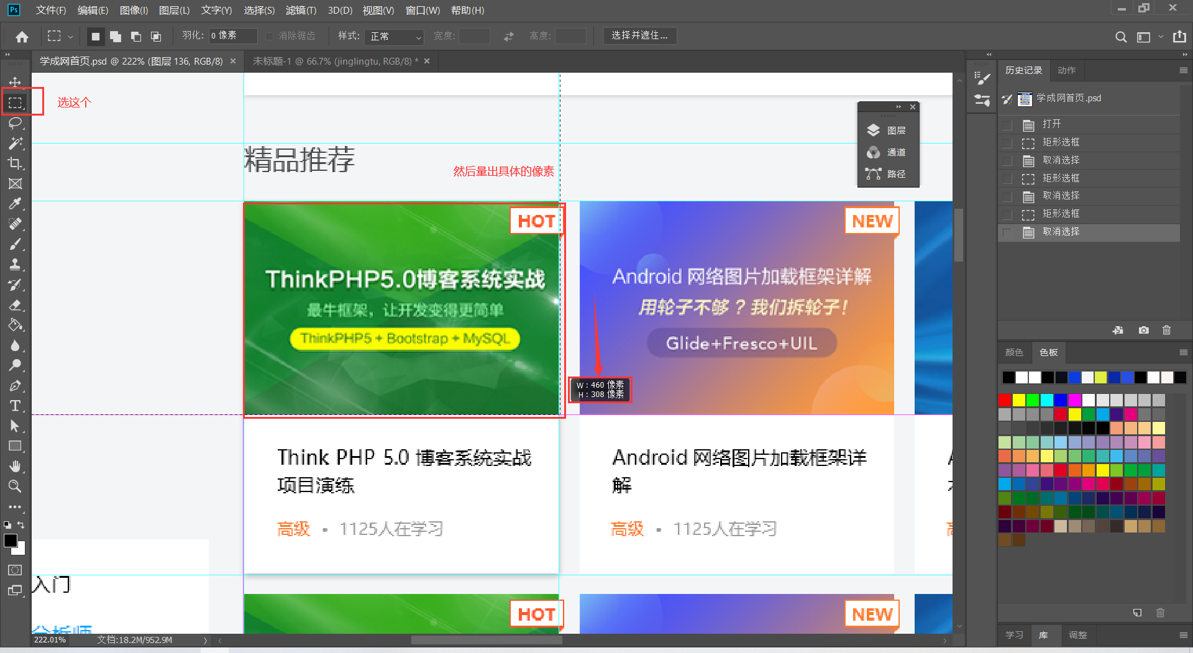Delete current history state with trash icon
This screenshot has height=653, width=1193.
point(1166,331)
